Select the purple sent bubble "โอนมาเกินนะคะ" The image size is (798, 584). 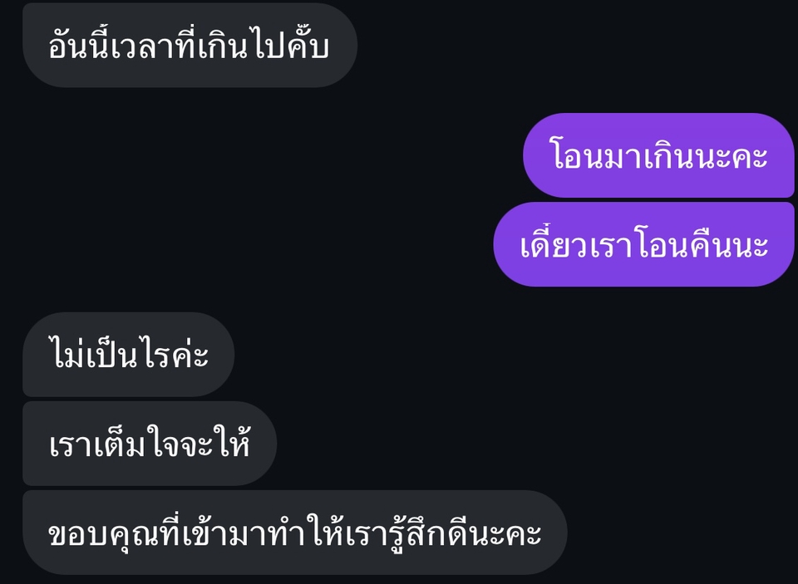[x=658, y=155]
